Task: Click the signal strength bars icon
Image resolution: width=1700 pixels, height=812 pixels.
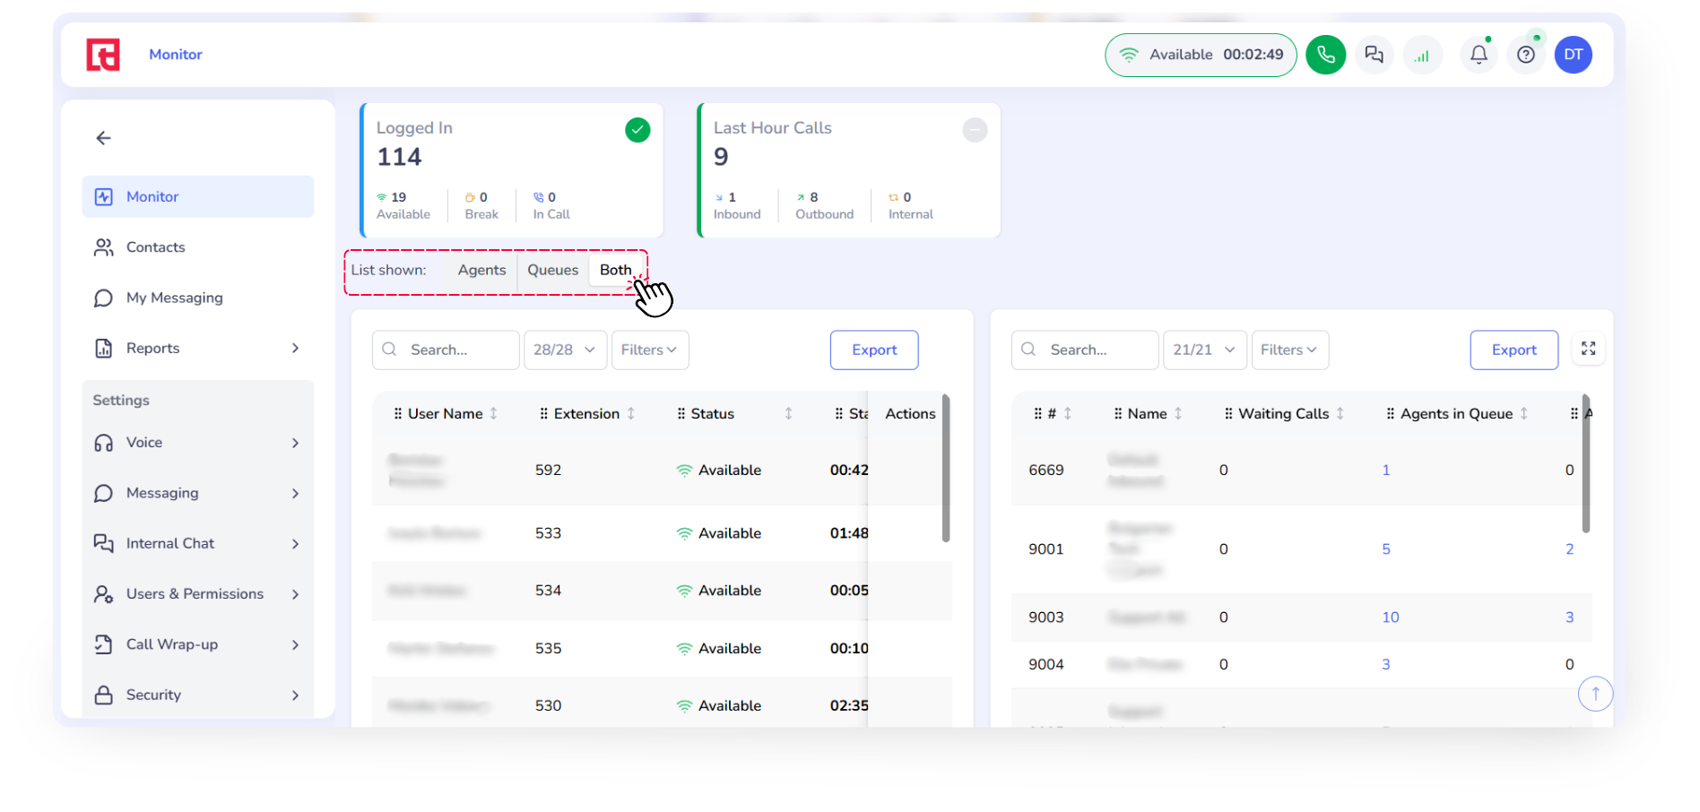Action: tap(1422, 56)
